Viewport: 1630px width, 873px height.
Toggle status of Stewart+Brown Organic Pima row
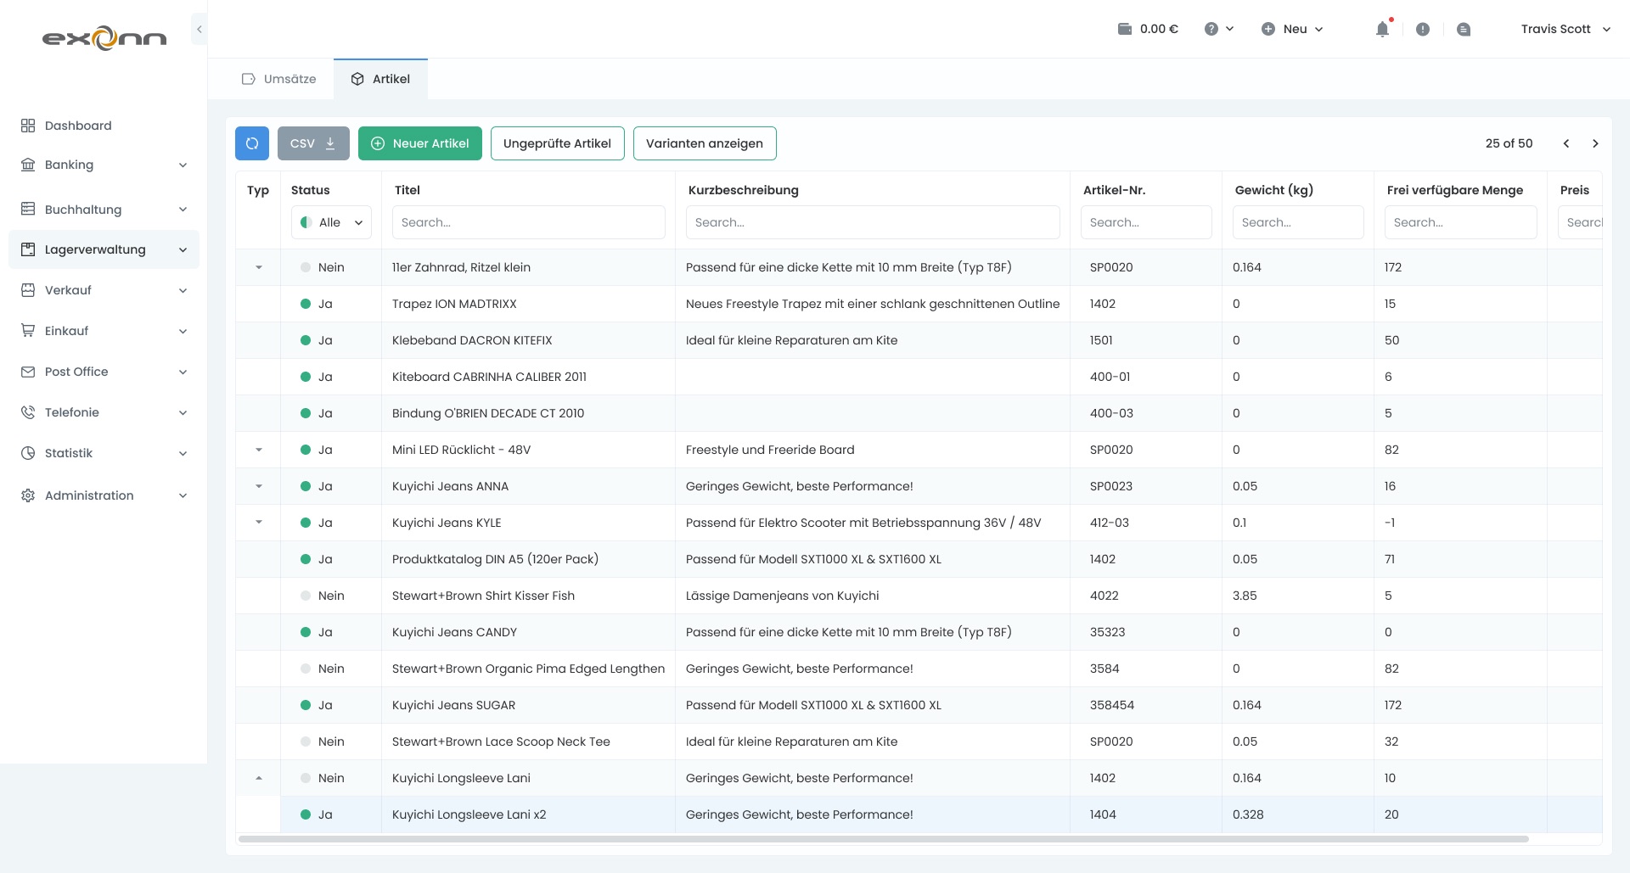click(306, 669)
